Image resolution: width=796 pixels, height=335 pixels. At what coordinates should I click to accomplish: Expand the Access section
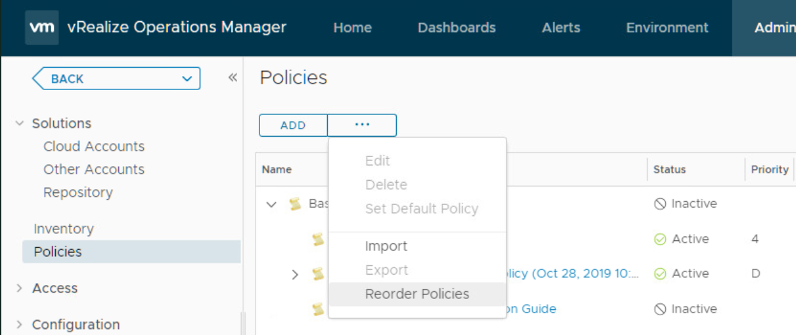19,288
